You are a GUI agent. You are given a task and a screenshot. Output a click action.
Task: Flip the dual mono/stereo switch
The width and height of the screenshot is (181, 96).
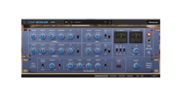pyautogui.click(x=121, y=51)
